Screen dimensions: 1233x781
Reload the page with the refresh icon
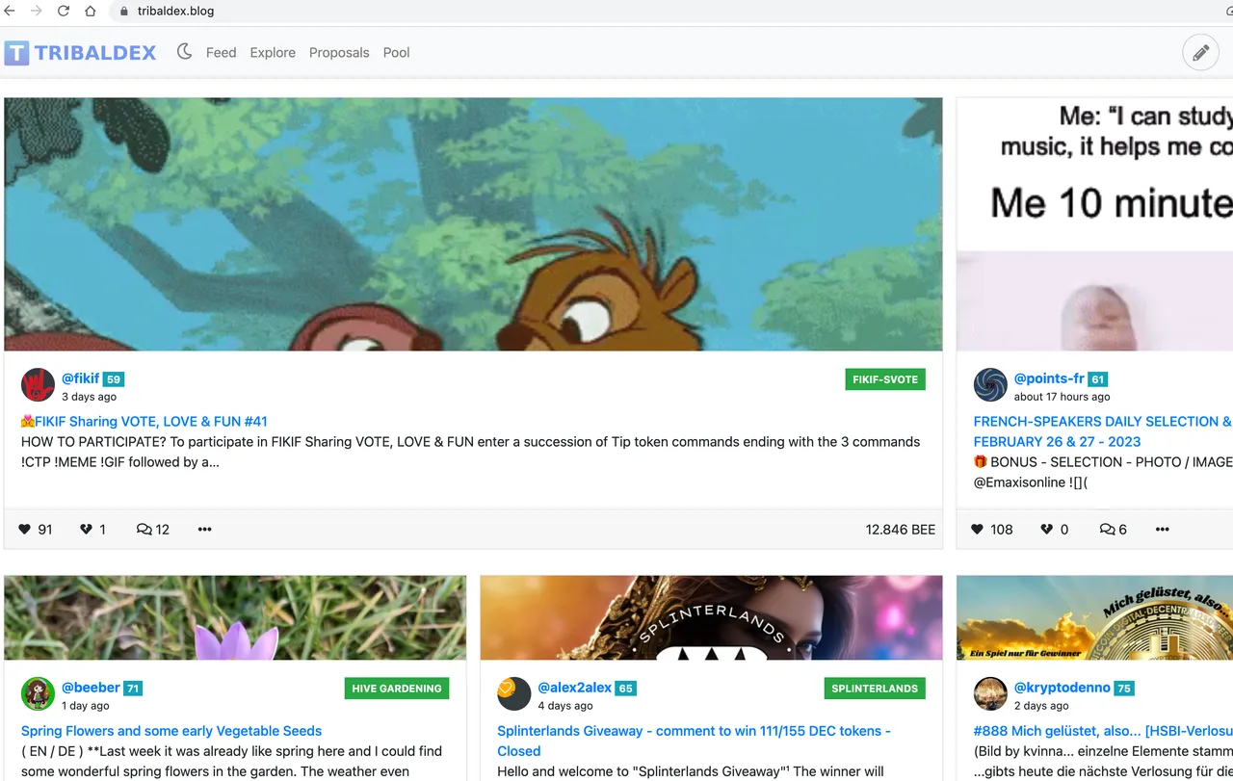click(x=64, y=12)
